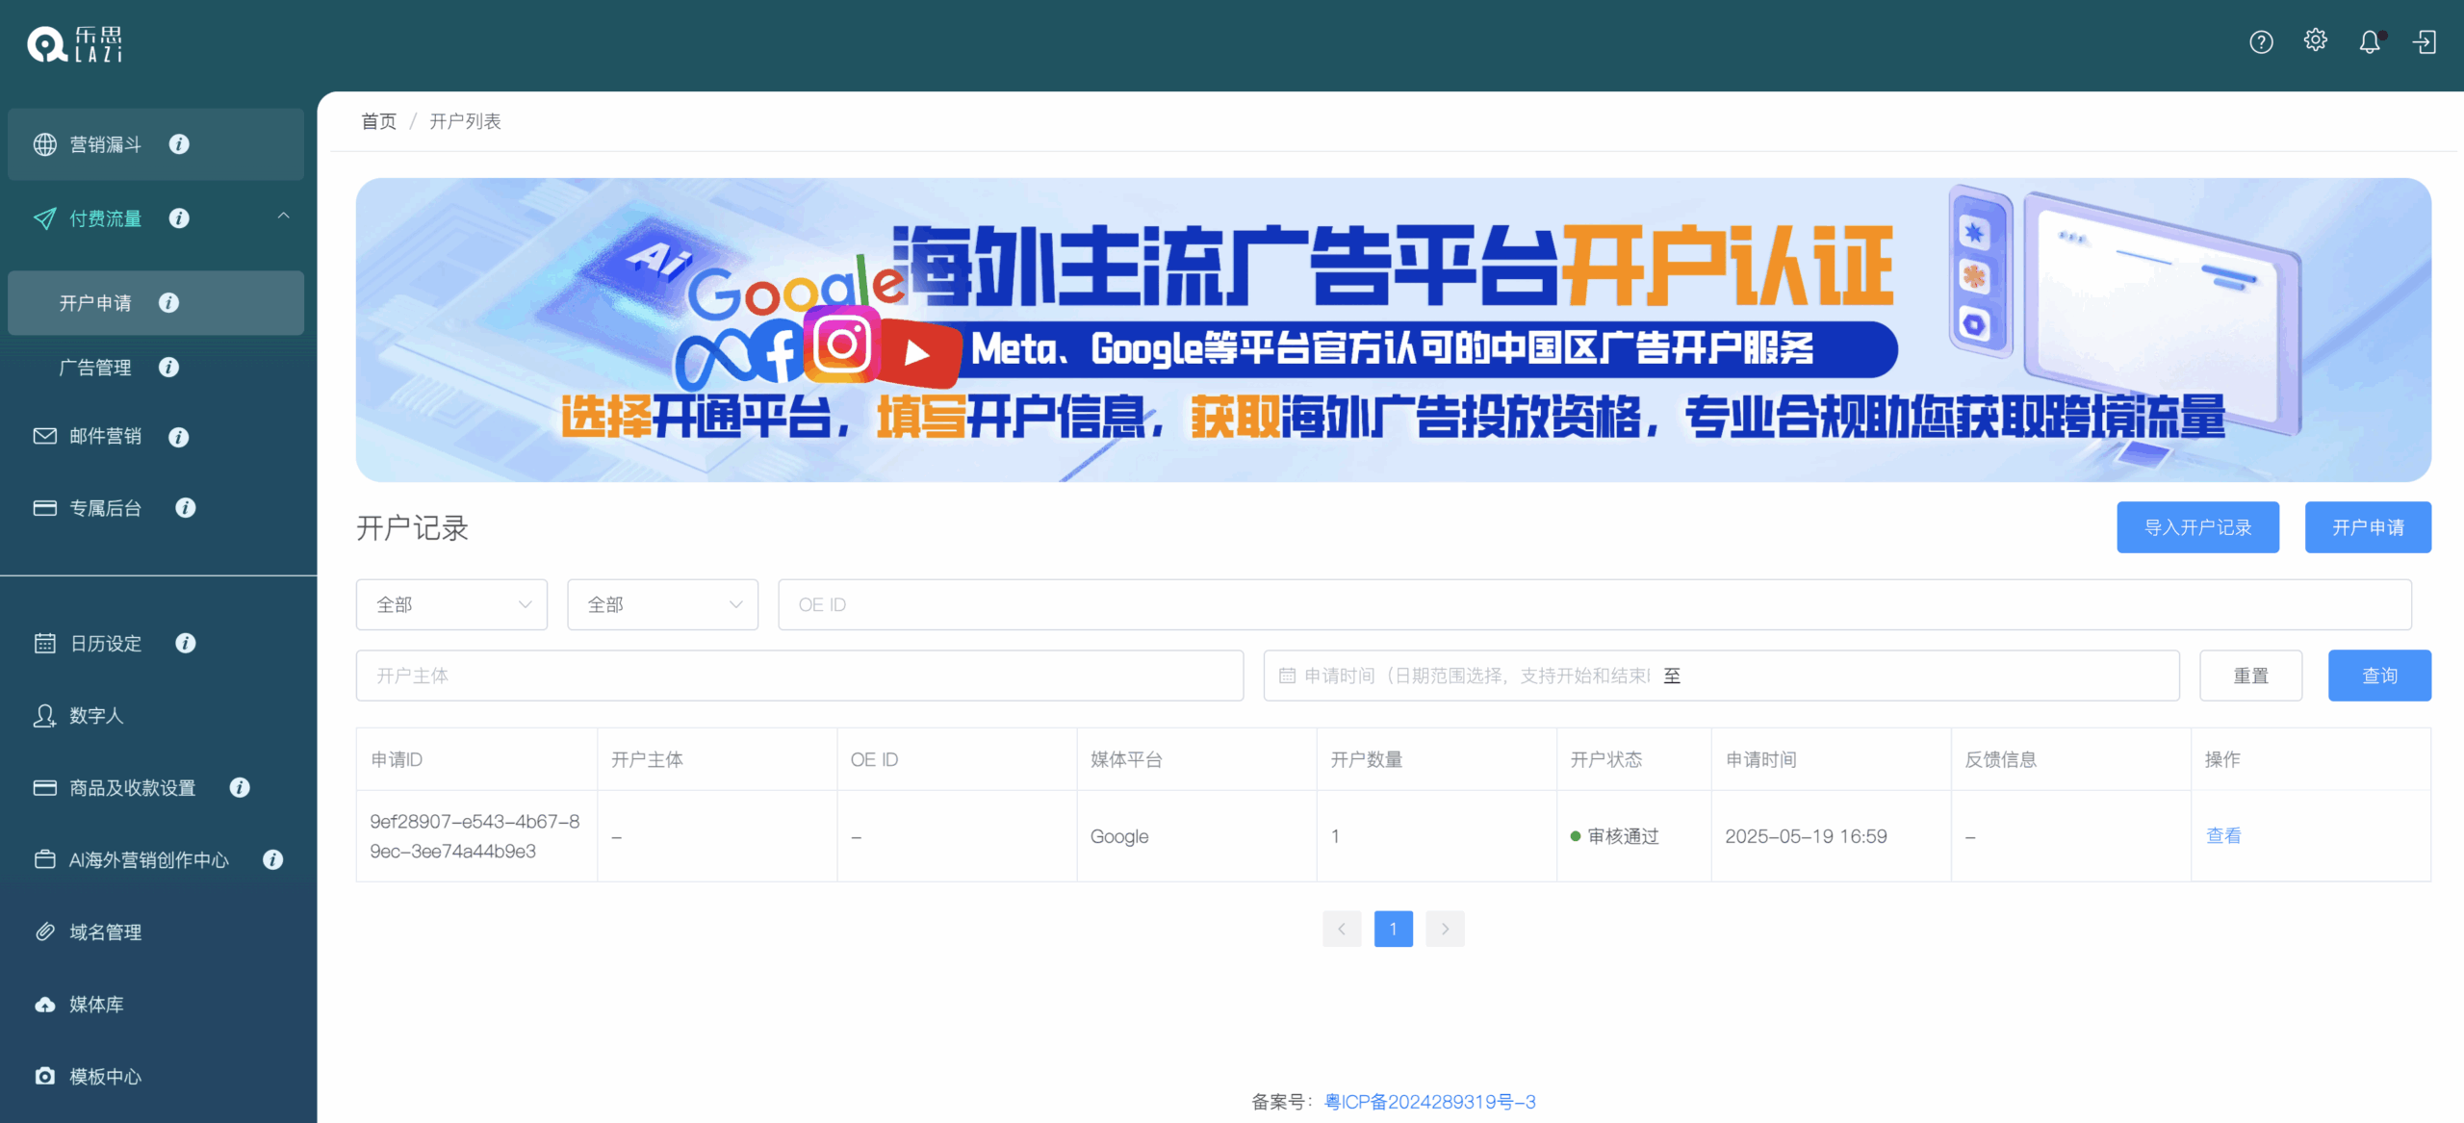Click the 开户记录 section title

coord(412,527)
